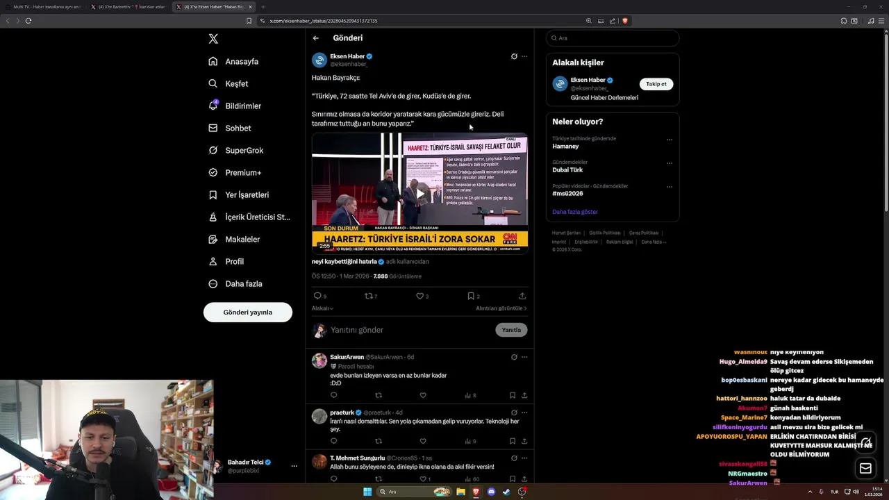889x500 pixels.
Task: Open SuperGrok in sidebar
Action: [x=236, y=150]
